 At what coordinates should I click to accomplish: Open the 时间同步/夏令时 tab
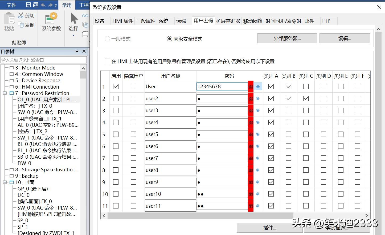283,21
